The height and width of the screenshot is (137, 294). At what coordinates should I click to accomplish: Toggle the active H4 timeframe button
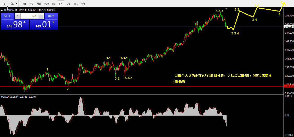(x=61, y=4)
